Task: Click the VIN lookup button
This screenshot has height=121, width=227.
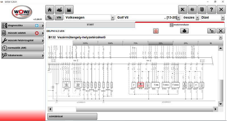Action: (x=59, y=18)
